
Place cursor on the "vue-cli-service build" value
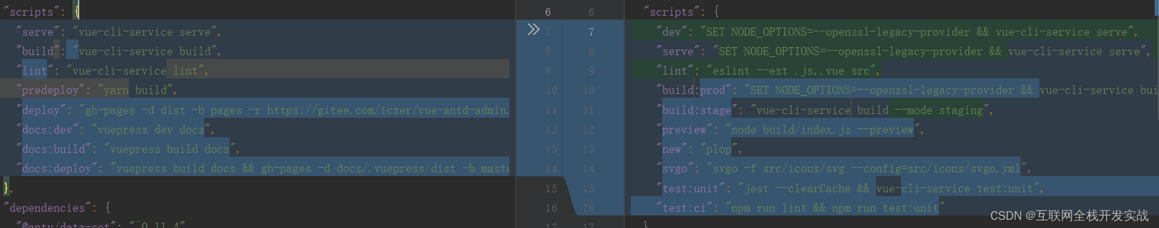[x=146, y=51]
